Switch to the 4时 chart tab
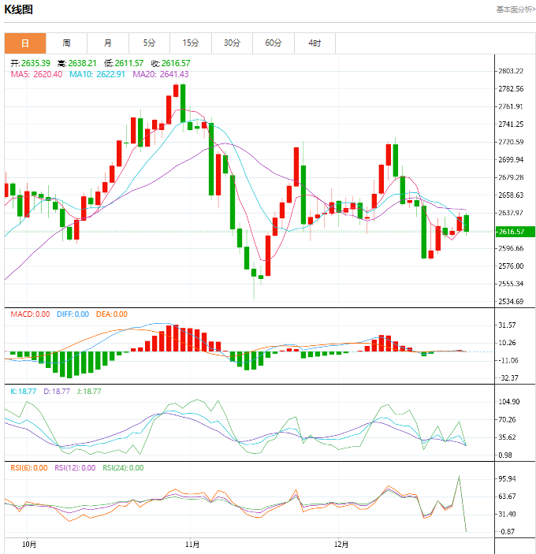Screen dimensions: 536x554 coord(315,43)
